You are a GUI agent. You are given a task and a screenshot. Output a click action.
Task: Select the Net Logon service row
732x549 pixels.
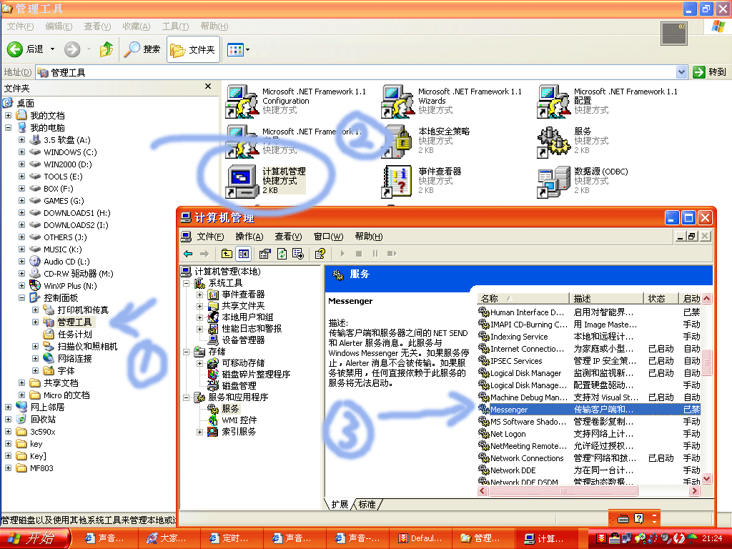(x=589, y=434)
